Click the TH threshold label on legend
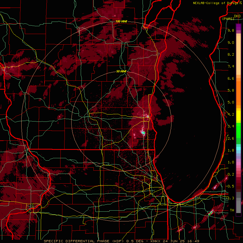243x243 pixels. pyautogui.click(x=232, y=210)
